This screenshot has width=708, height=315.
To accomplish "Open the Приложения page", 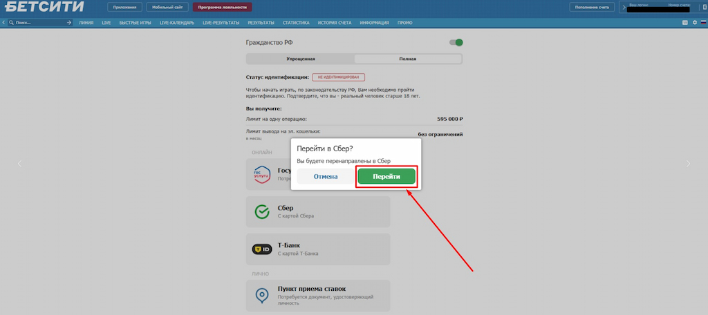I will tap(125, 7).
